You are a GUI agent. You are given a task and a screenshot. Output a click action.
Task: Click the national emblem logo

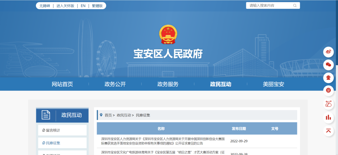coord(168,34)
